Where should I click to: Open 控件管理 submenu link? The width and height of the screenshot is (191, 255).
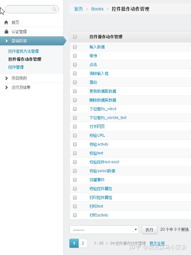click(x=16, y=67)
